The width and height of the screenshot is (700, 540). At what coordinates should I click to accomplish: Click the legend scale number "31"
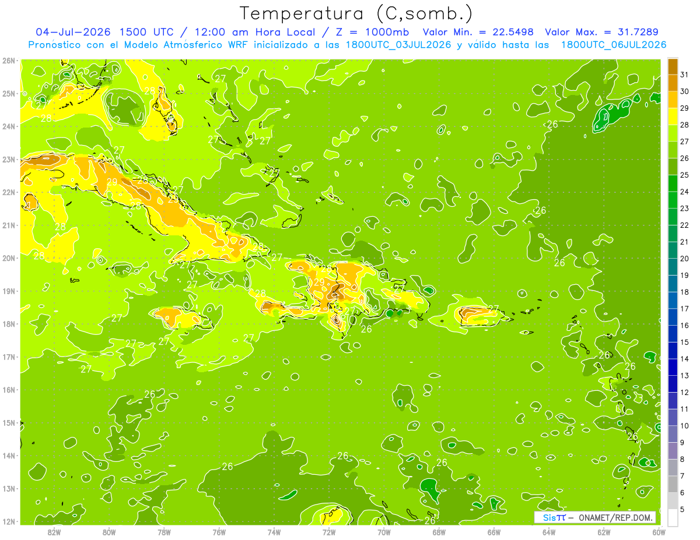[685, 75]
